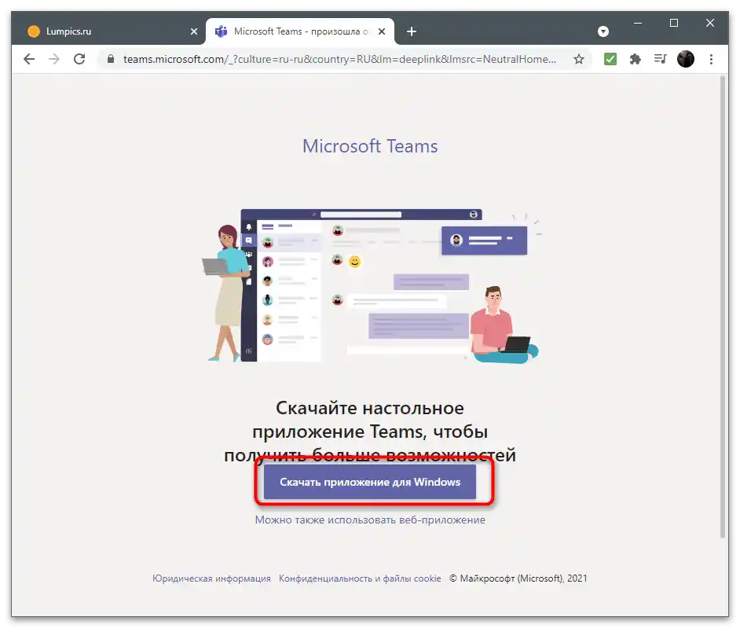Screen dimensions: 740x628
Task: Open 'Можно также использовать веб-приложение' link
Action: [370, 520]
